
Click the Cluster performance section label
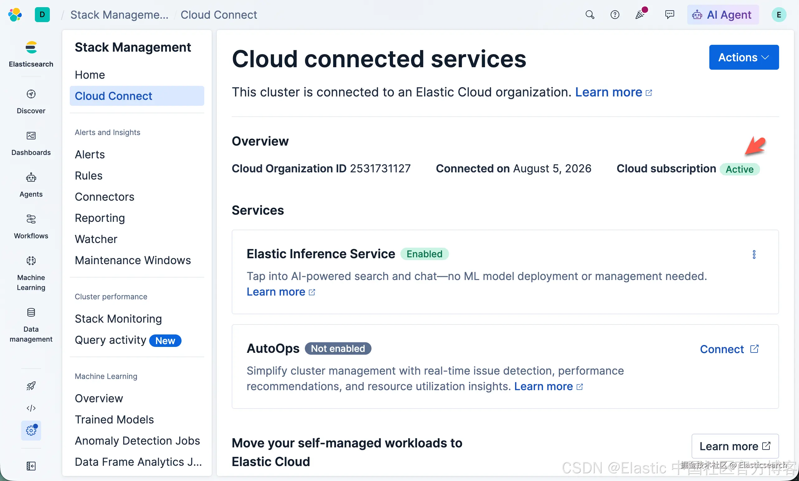(111, 297)
